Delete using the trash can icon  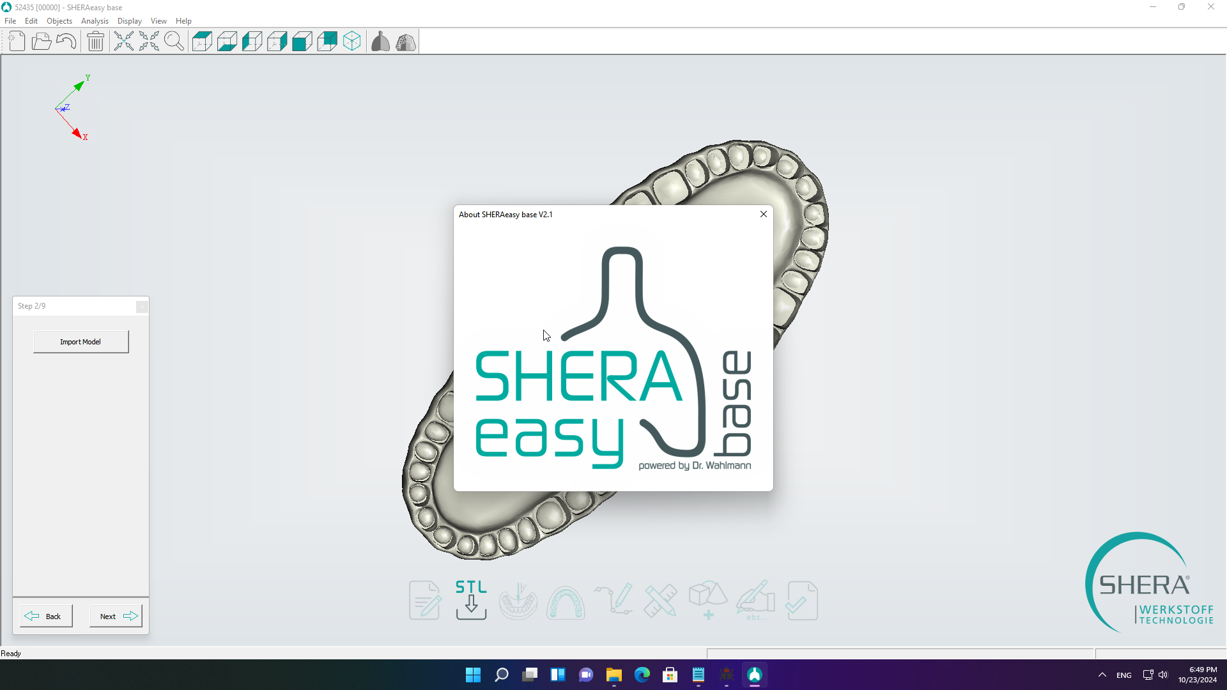(x=96, y=42)
